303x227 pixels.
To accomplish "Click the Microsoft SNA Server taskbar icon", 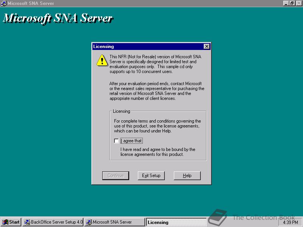I will point(89,222).
